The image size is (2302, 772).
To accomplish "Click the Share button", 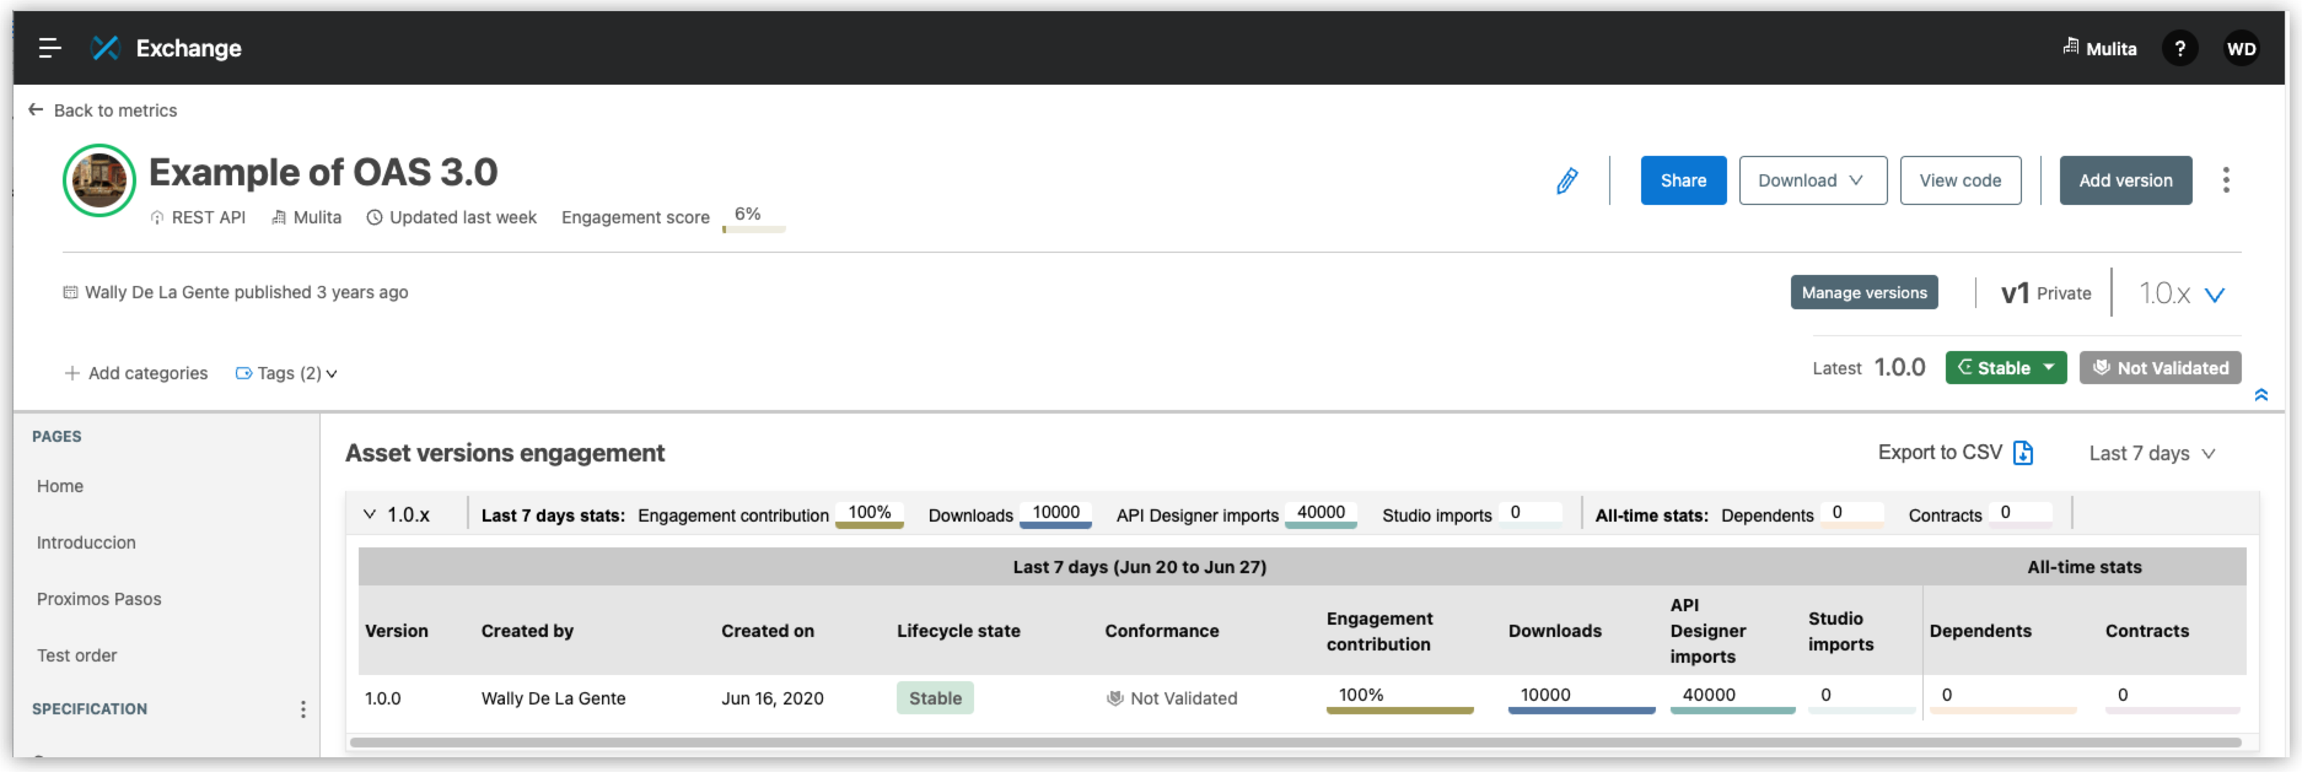I will pyautogui.click(x=1683, y=179).
